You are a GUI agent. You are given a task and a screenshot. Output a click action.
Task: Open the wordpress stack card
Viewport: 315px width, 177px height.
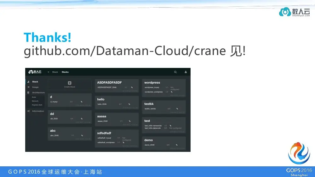(164, 88)
